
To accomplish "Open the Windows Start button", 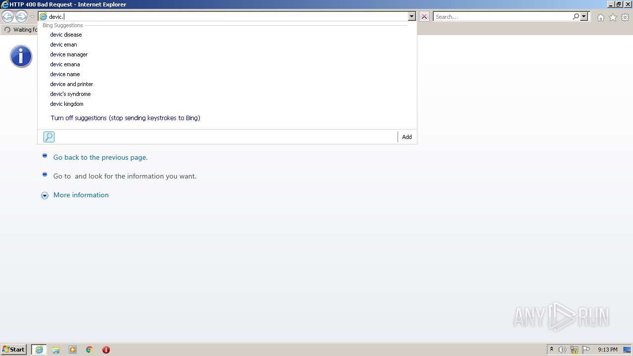I will click(x=14, y=350).
